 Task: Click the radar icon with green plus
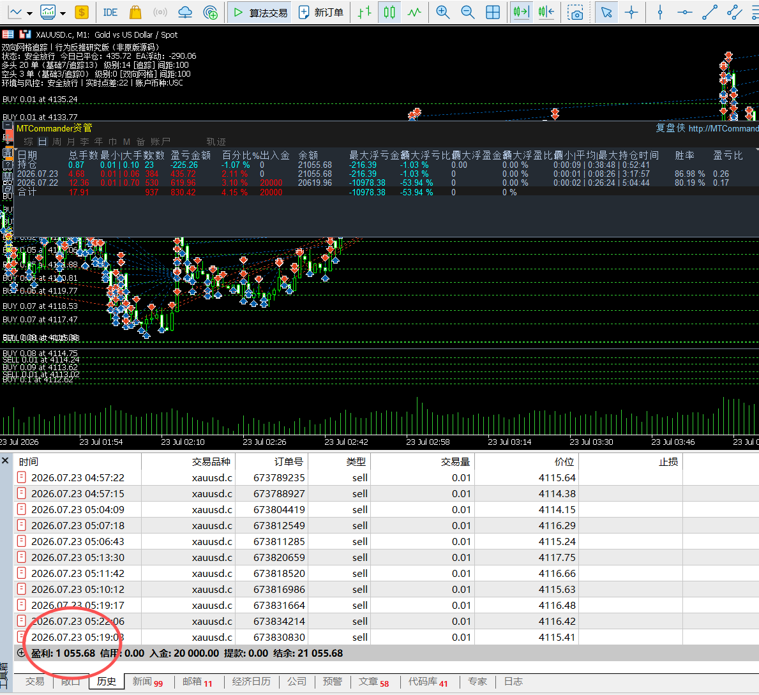pos(210,12)
